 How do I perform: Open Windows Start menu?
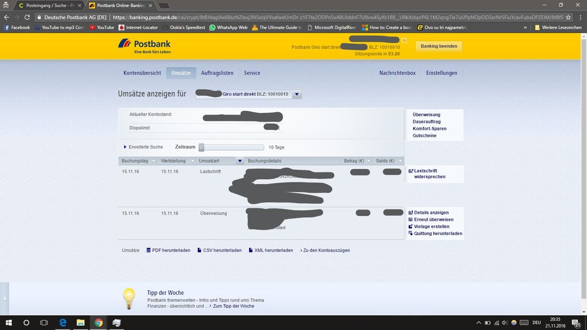9,322
